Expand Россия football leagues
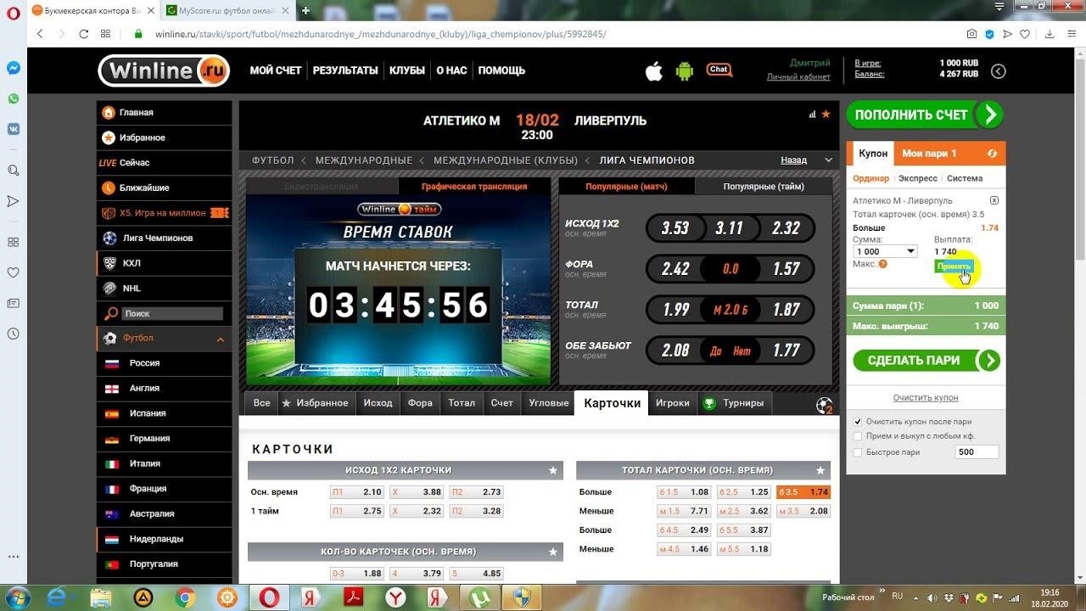Viewport: 1086px width, 611px height. [x=165, y=363]
